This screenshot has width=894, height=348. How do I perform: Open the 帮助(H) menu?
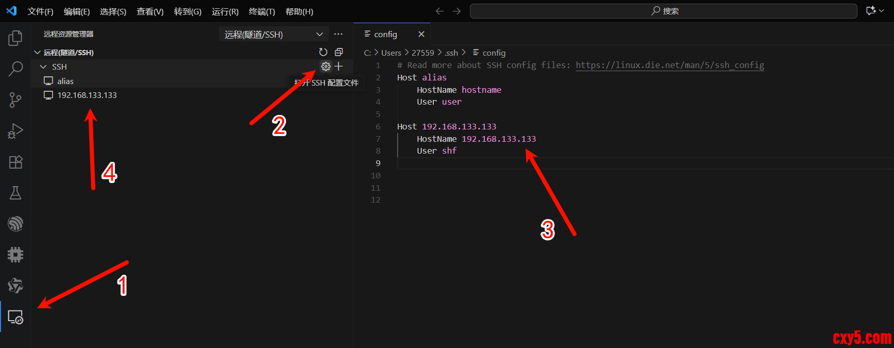pyautogui.click(x=299, y=11)
